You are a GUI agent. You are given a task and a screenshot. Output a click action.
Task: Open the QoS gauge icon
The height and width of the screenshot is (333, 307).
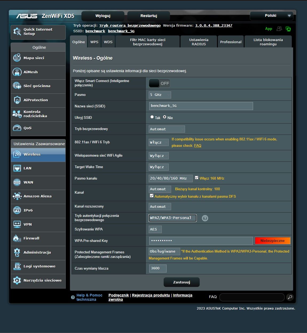point(17,128)
